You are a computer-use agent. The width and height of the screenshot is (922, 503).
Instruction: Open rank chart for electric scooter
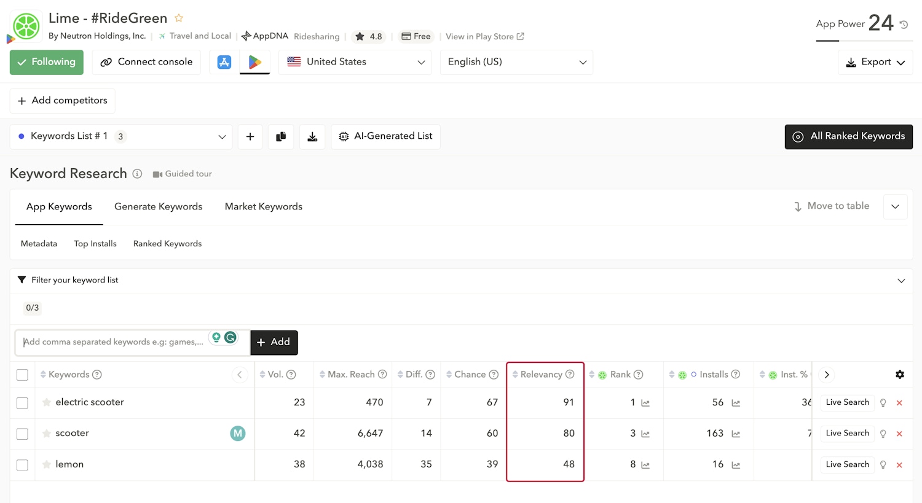point(645,403)
